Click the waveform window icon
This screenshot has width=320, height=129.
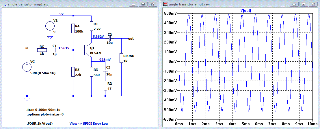165,4
